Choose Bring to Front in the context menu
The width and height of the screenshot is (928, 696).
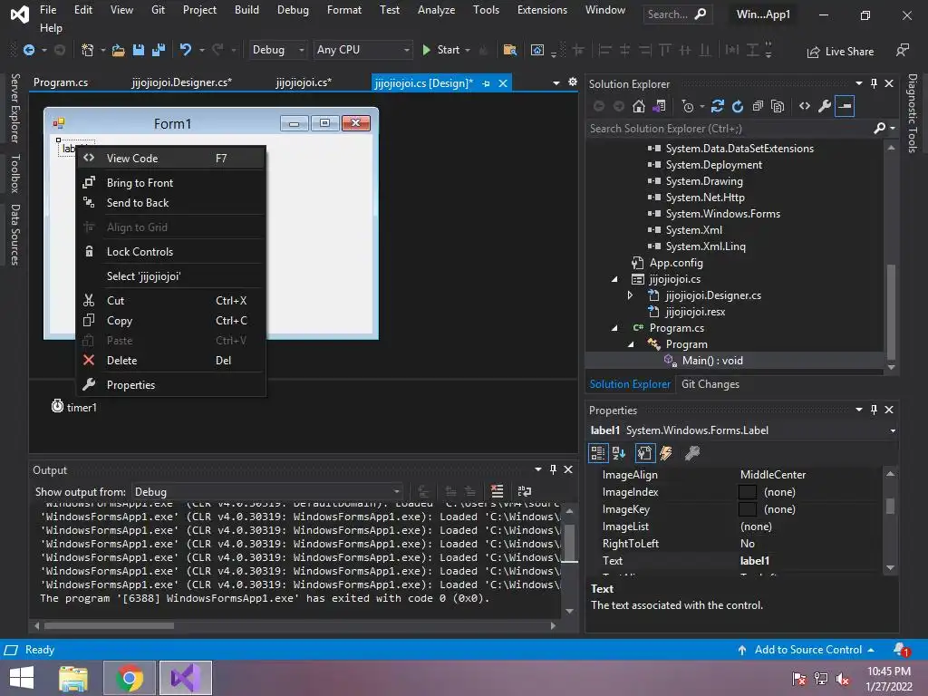[x=171, y=183]
